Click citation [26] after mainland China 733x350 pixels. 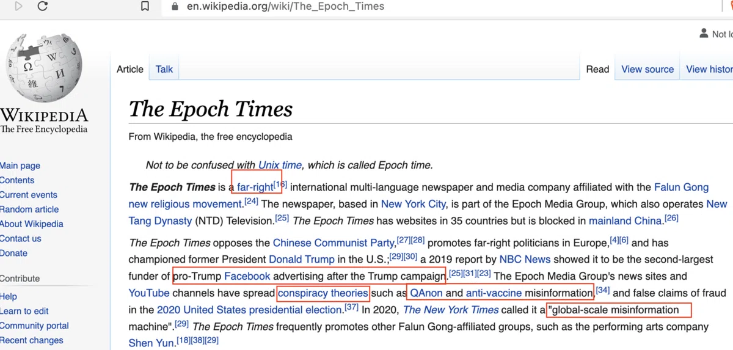(671, 217)
